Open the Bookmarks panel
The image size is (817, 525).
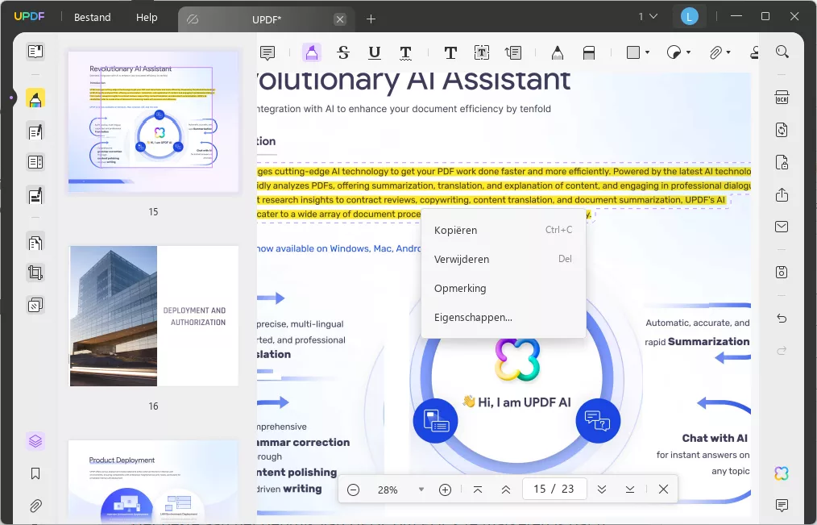pos(35,473)
